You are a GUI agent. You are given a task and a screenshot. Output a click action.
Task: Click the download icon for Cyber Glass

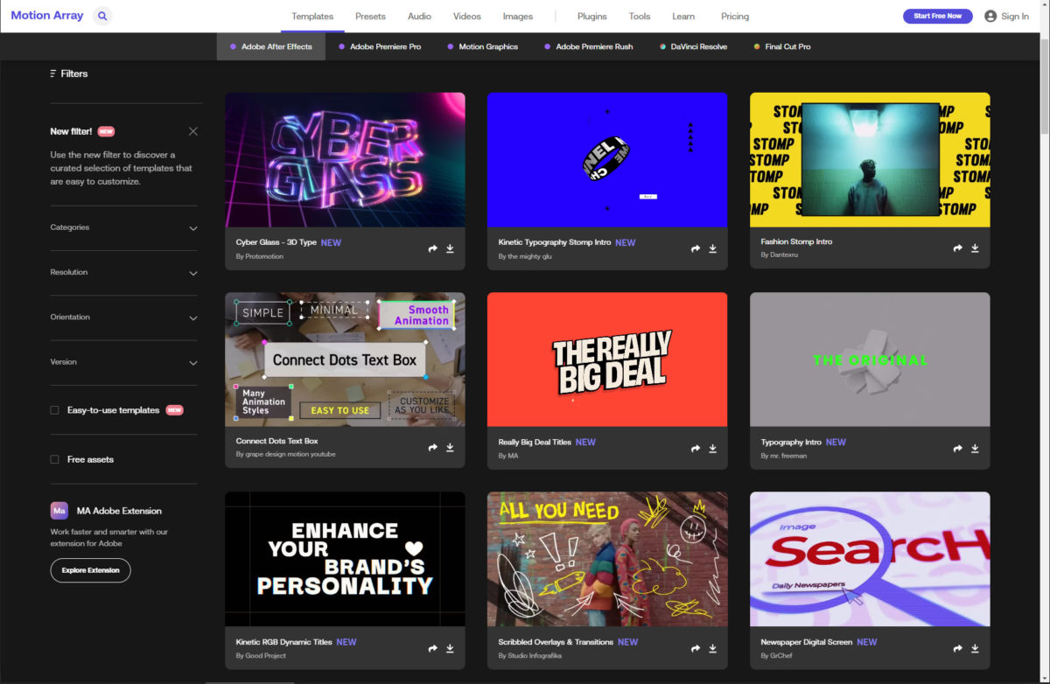pyautogui.click(x=450, y=248)
